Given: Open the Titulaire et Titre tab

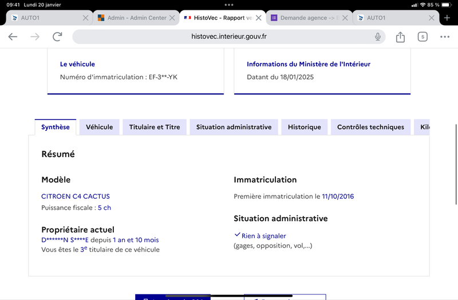Looking at the screenshot, I should click(x=155, y=127).
